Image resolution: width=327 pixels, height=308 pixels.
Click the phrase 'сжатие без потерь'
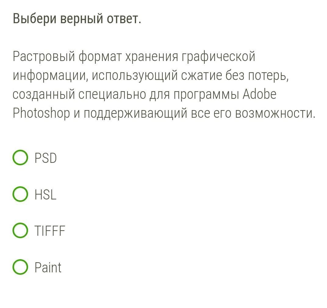234,76
